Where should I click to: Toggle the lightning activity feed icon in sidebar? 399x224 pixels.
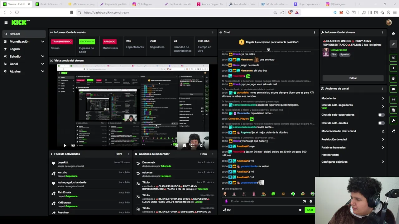(393, 68)
